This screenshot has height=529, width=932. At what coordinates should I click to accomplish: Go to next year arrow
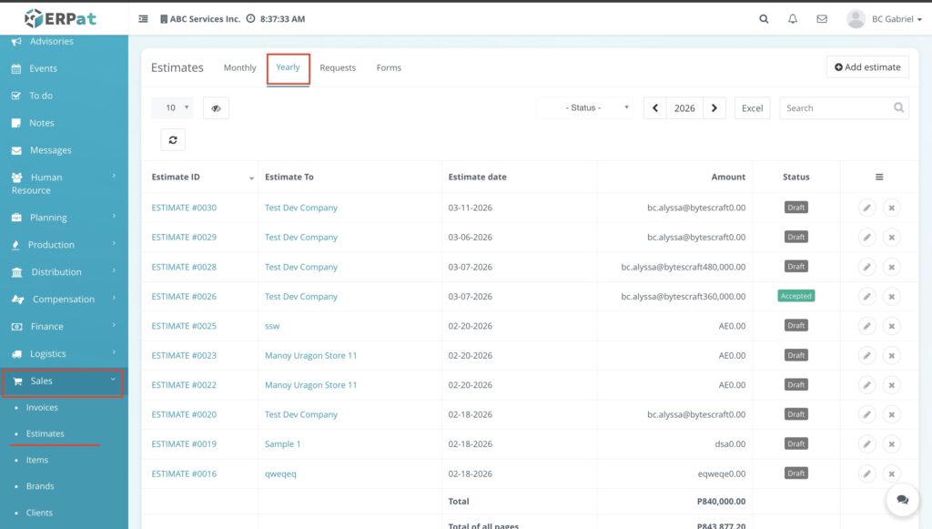(x=714, y=108)
